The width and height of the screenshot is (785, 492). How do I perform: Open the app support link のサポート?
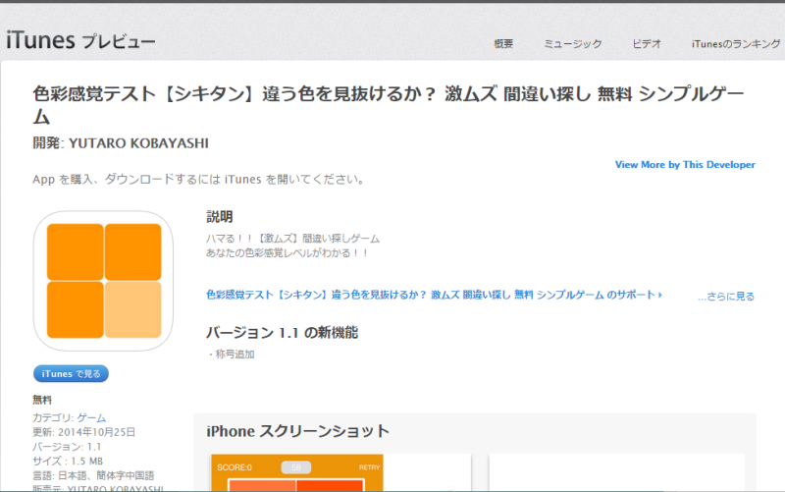point(434,295)
